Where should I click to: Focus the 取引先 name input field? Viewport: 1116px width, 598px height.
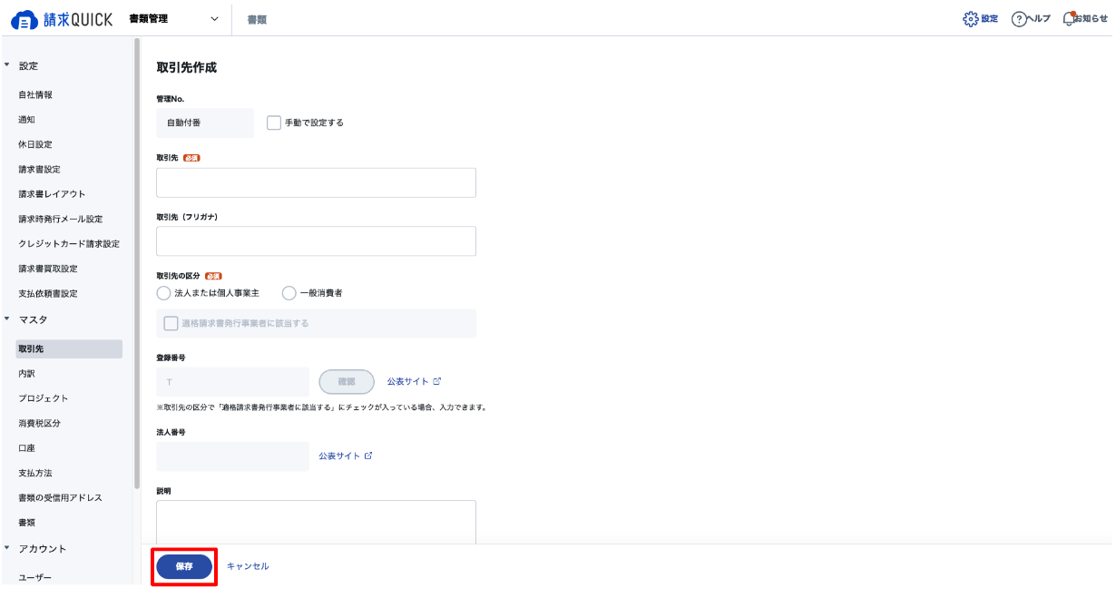(x=316, y=182)
